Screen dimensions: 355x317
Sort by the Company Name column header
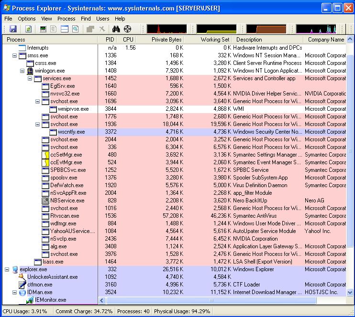(x=325, y=40)
